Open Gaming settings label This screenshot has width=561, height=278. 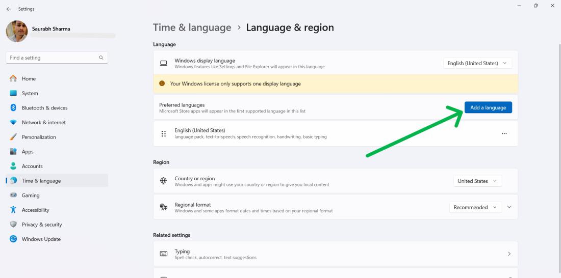click(31, 196)
